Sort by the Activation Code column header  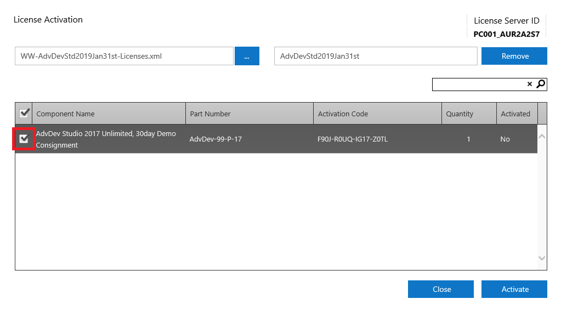[377, 114]
